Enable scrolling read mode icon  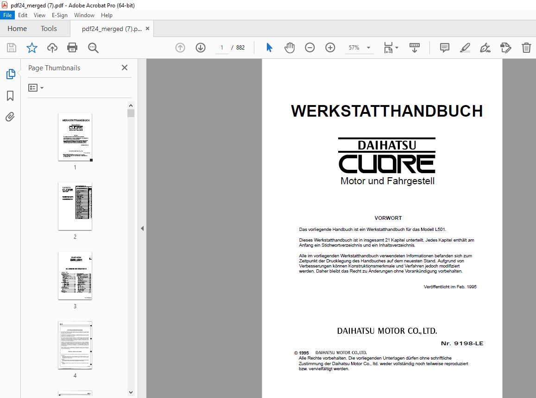click(414, 48)
